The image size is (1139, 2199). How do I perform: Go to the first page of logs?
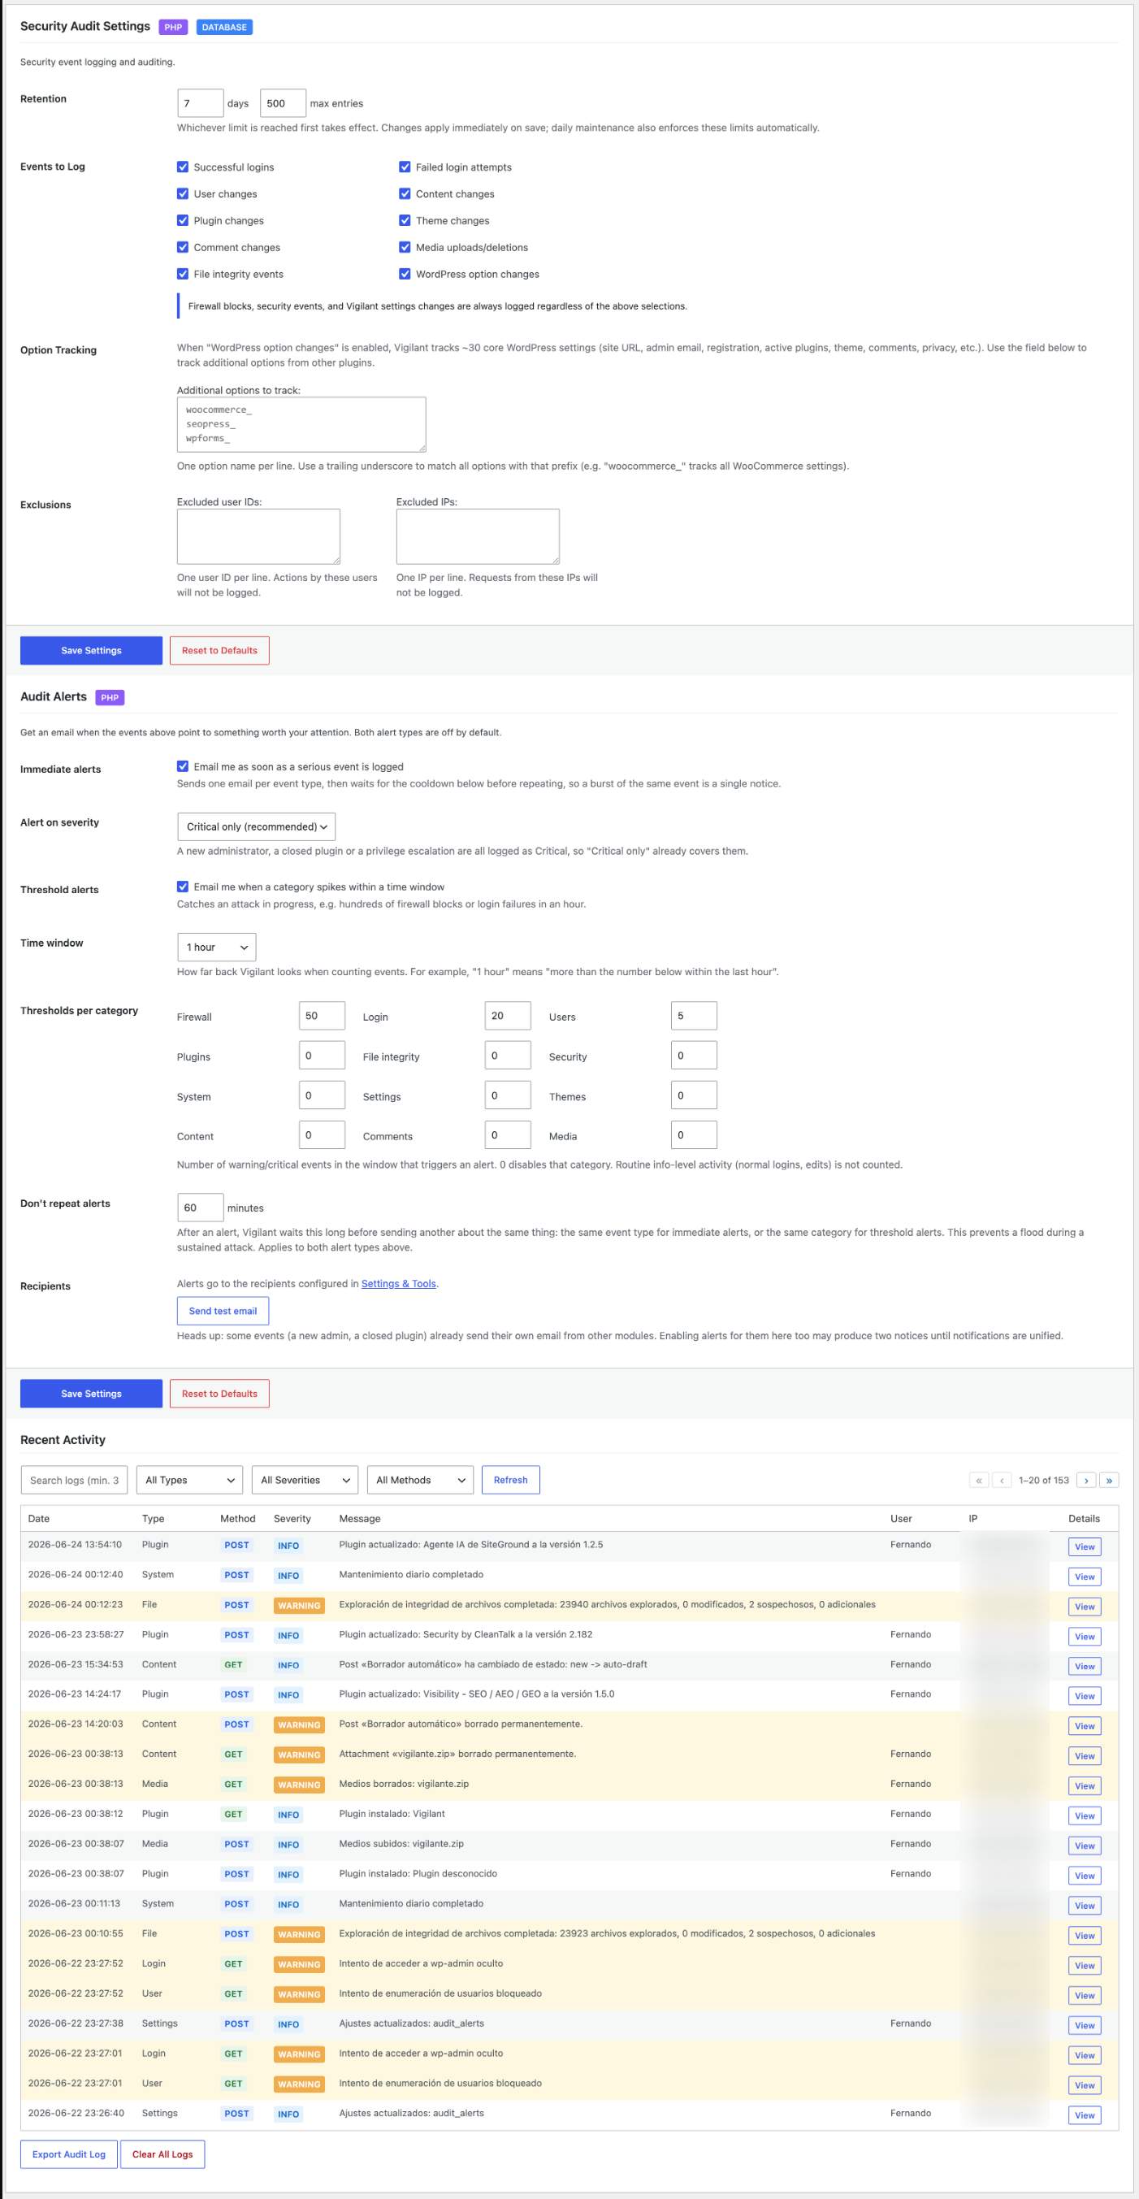tap(979, 1481)
